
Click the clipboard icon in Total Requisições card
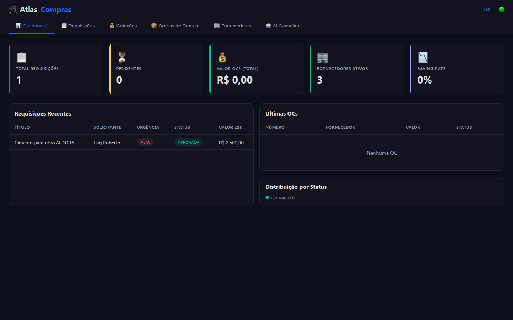(22, 57)
